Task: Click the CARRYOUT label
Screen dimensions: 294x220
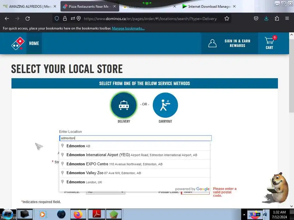Action: 165,121
